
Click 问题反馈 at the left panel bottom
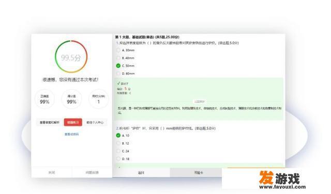coord(92,172)
